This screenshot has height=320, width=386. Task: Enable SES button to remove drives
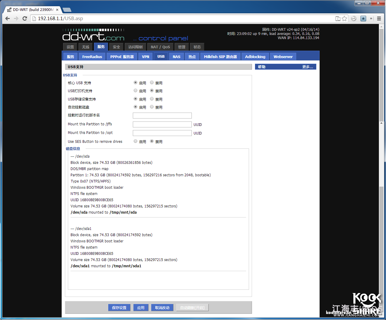pyautogui.click(x=135, y=141)
